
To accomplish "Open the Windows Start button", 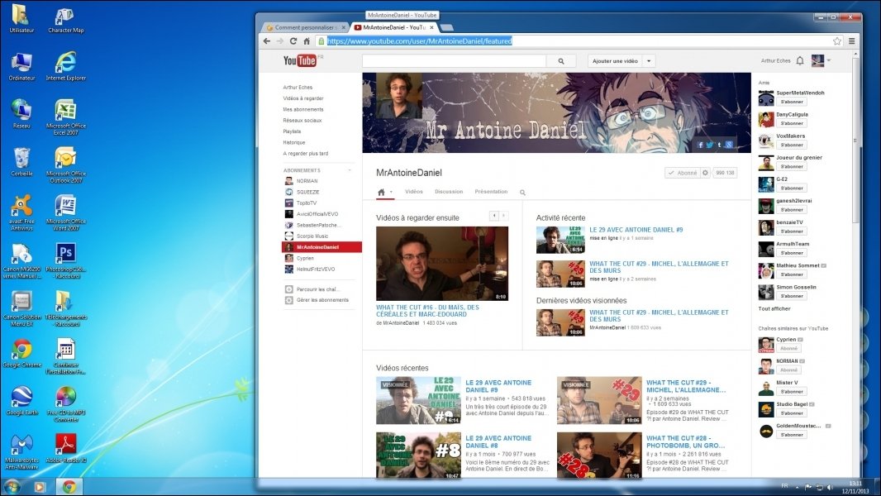I will click(12, 486).
